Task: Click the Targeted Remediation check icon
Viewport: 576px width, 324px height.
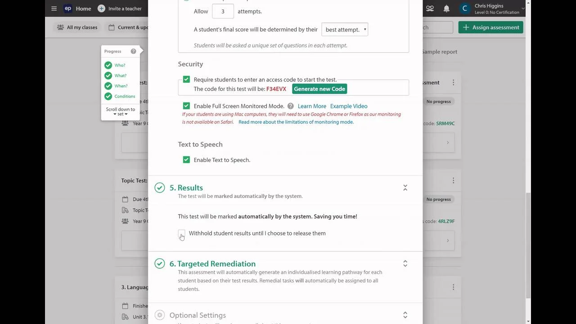Action: (160, 264)
